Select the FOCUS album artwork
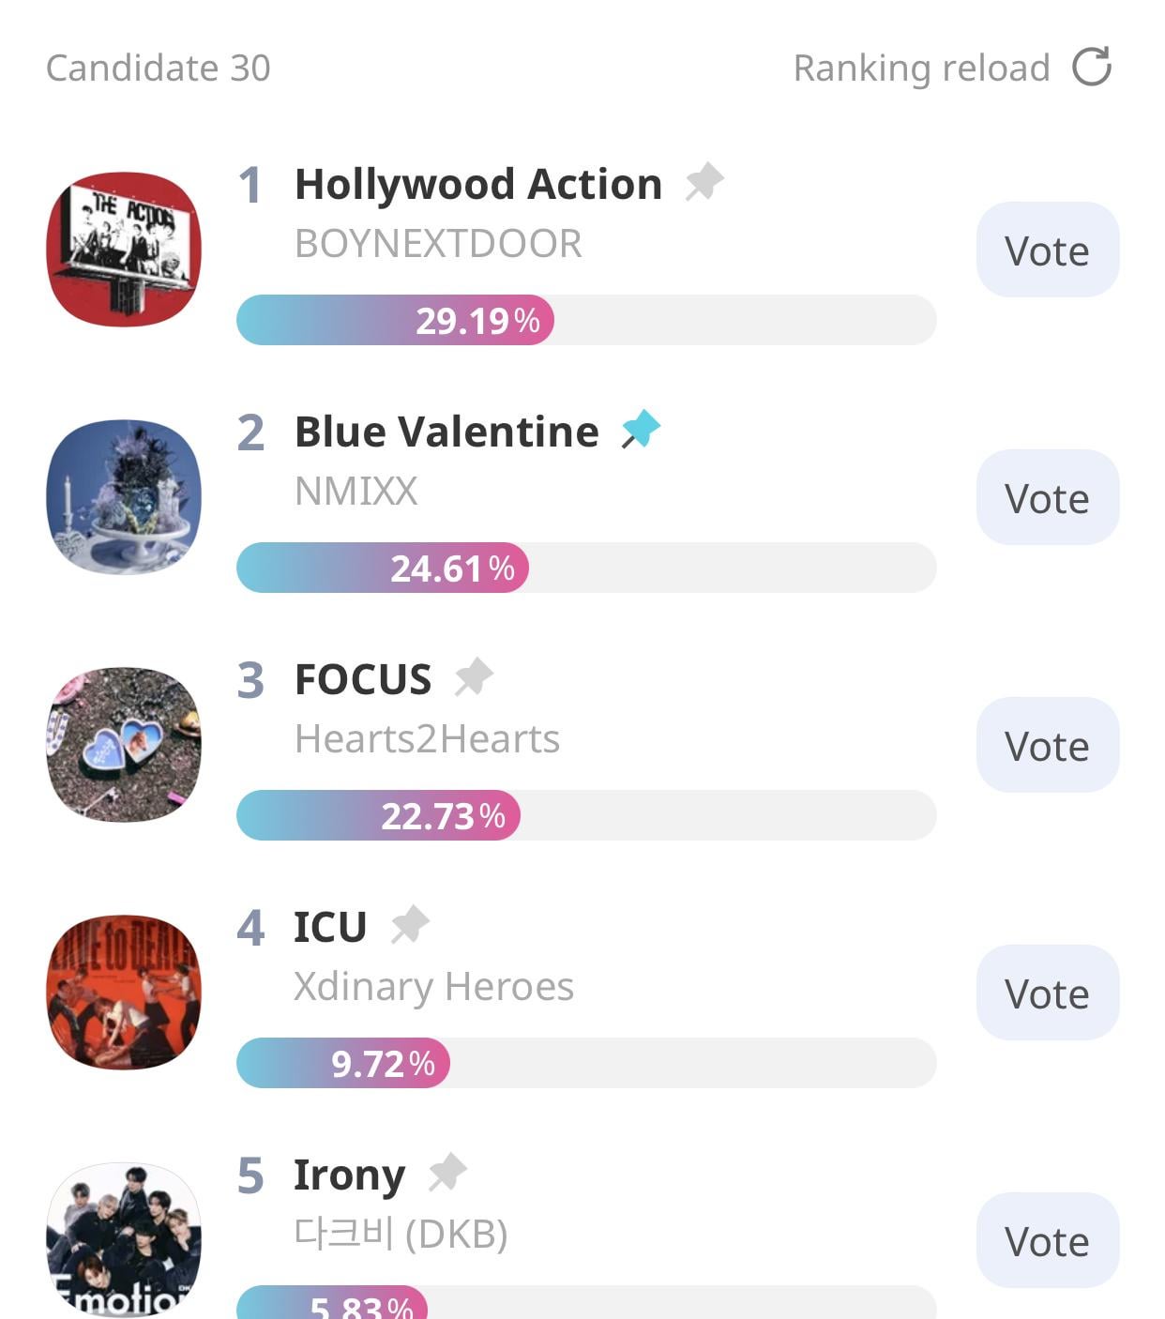 point(124,745)
